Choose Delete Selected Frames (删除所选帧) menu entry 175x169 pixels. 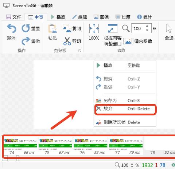pos(125,122)
